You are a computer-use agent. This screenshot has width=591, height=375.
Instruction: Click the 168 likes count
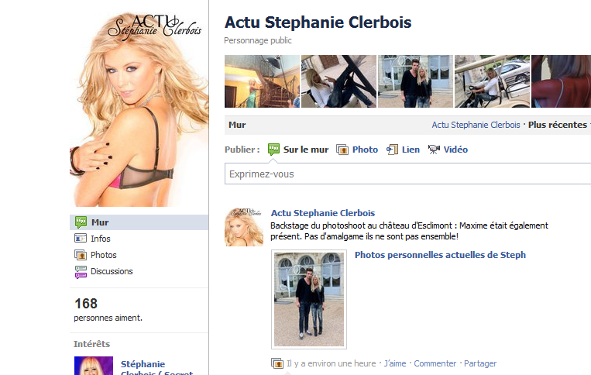(x=86, y=304)
